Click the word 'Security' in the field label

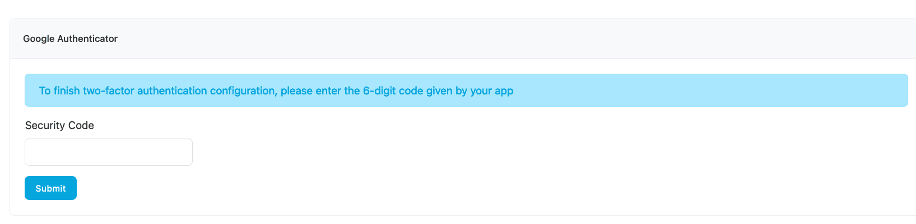tap(45, 125)
